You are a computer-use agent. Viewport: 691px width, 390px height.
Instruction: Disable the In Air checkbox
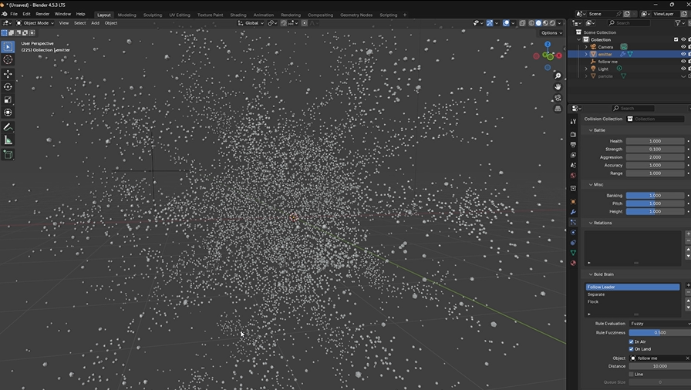[x=631, y=341]
